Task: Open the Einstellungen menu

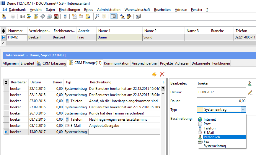Action: click(x=69, y=10)
